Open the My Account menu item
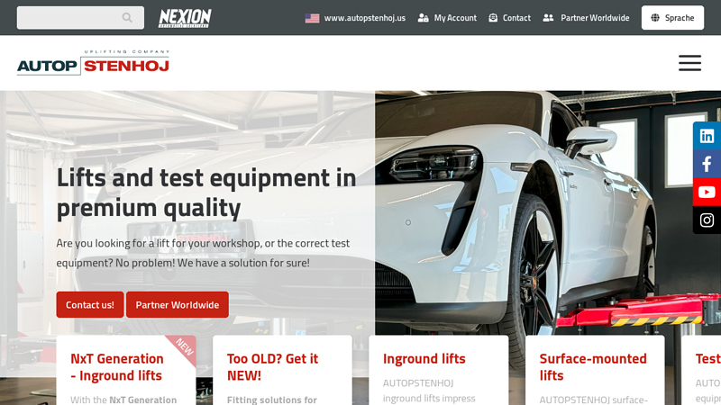The height and width of the screenshot is (405, 721). point(447,18)
